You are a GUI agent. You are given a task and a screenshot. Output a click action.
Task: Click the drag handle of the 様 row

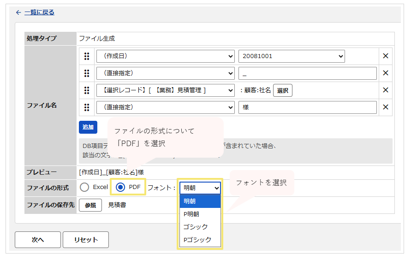[x=87, y=107]
